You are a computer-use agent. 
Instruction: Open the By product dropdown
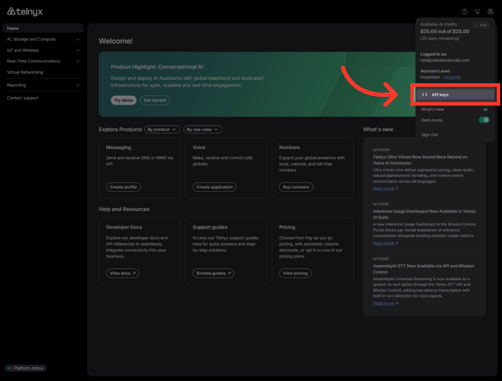tap(162, 129)
